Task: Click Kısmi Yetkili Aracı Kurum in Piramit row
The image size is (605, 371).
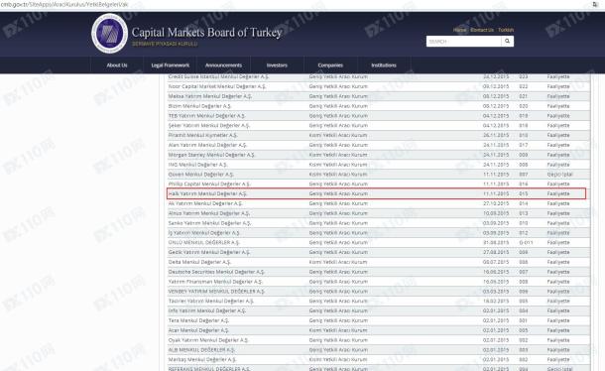Action: pos(338,136)
